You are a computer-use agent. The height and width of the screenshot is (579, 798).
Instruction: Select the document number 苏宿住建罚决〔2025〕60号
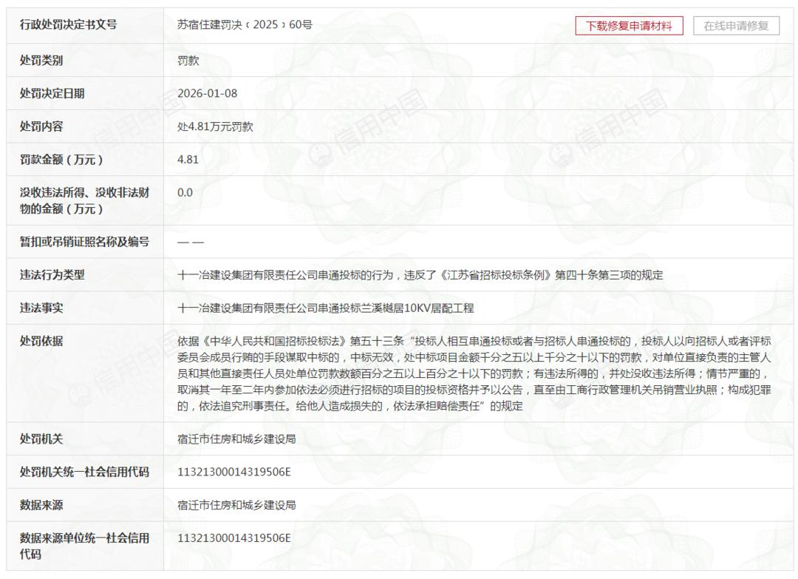click(245, 24)
